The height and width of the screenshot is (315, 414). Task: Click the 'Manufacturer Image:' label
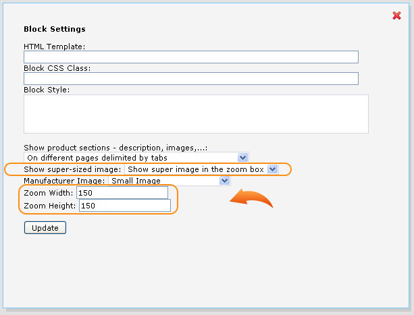pos(64,181)
